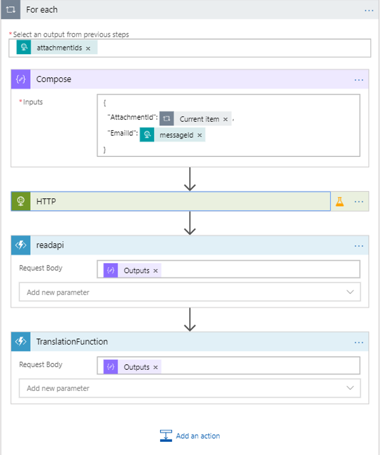The width and height of the screenshot is (380, 455).
Task: Click the For each loop icon
Action: (x=11, y=10)
